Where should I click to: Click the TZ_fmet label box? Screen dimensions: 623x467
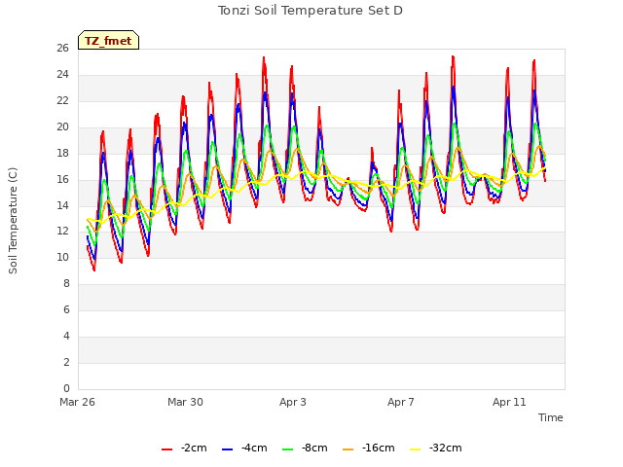click(x=108, y=40)
